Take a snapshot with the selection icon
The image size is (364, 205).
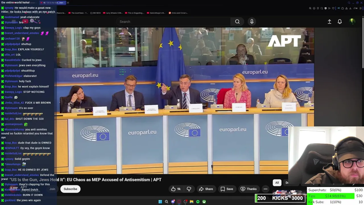click(x=322, y=8)
